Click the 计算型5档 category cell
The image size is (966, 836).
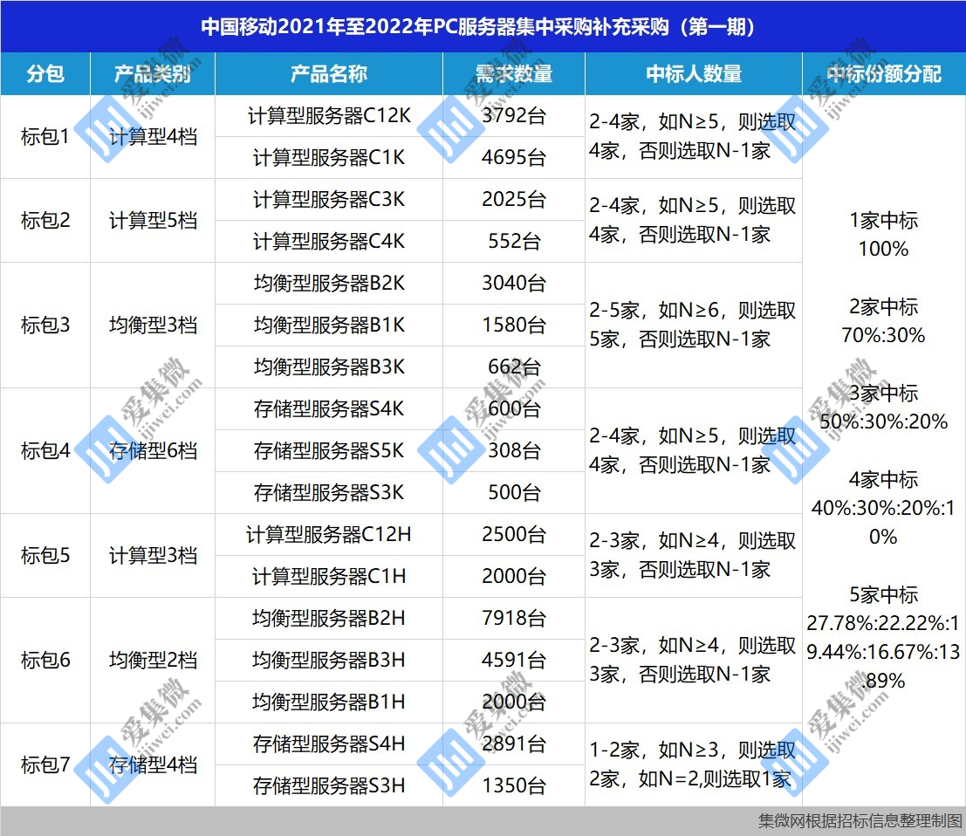pos(153,220)
